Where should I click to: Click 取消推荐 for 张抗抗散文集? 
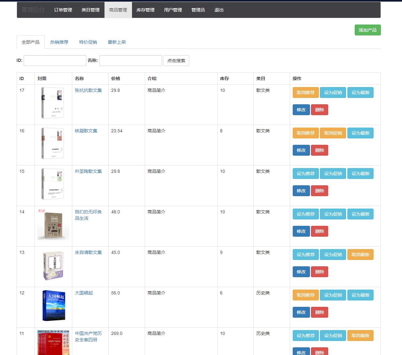305,92
